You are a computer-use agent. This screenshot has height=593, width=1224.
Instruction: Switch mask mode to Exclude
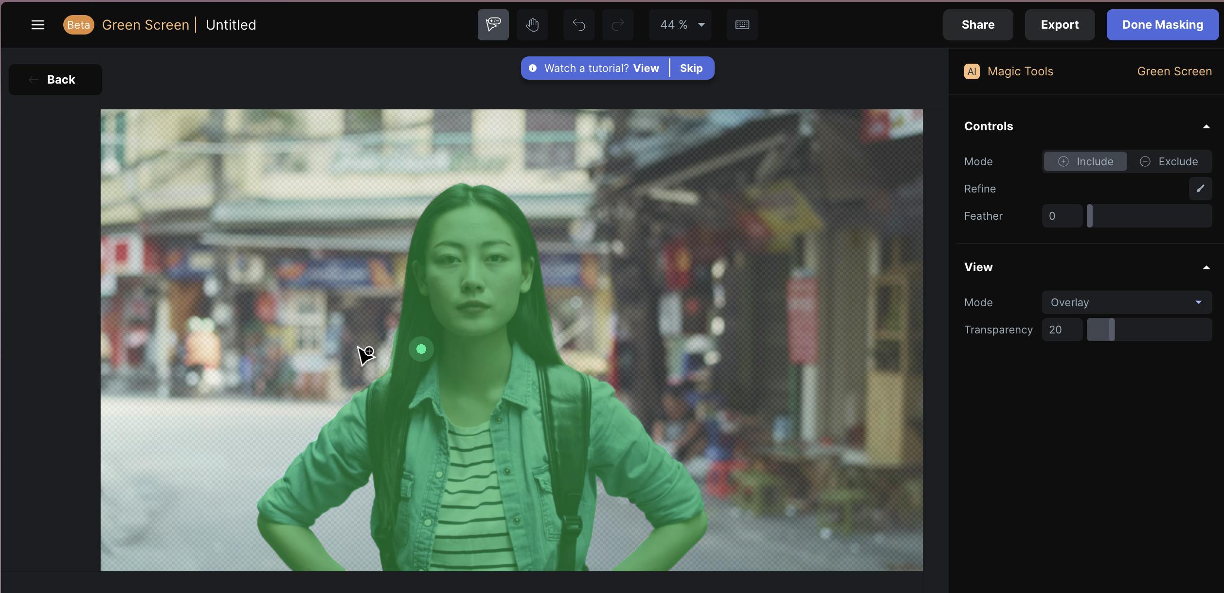point(1169,161)
